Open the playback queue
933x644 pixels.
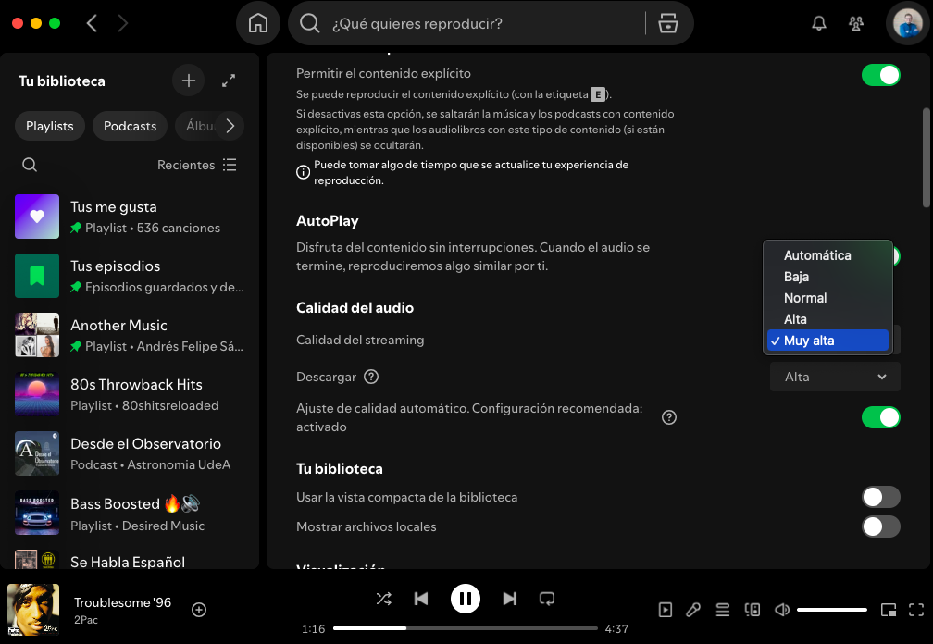click(723, 610)
